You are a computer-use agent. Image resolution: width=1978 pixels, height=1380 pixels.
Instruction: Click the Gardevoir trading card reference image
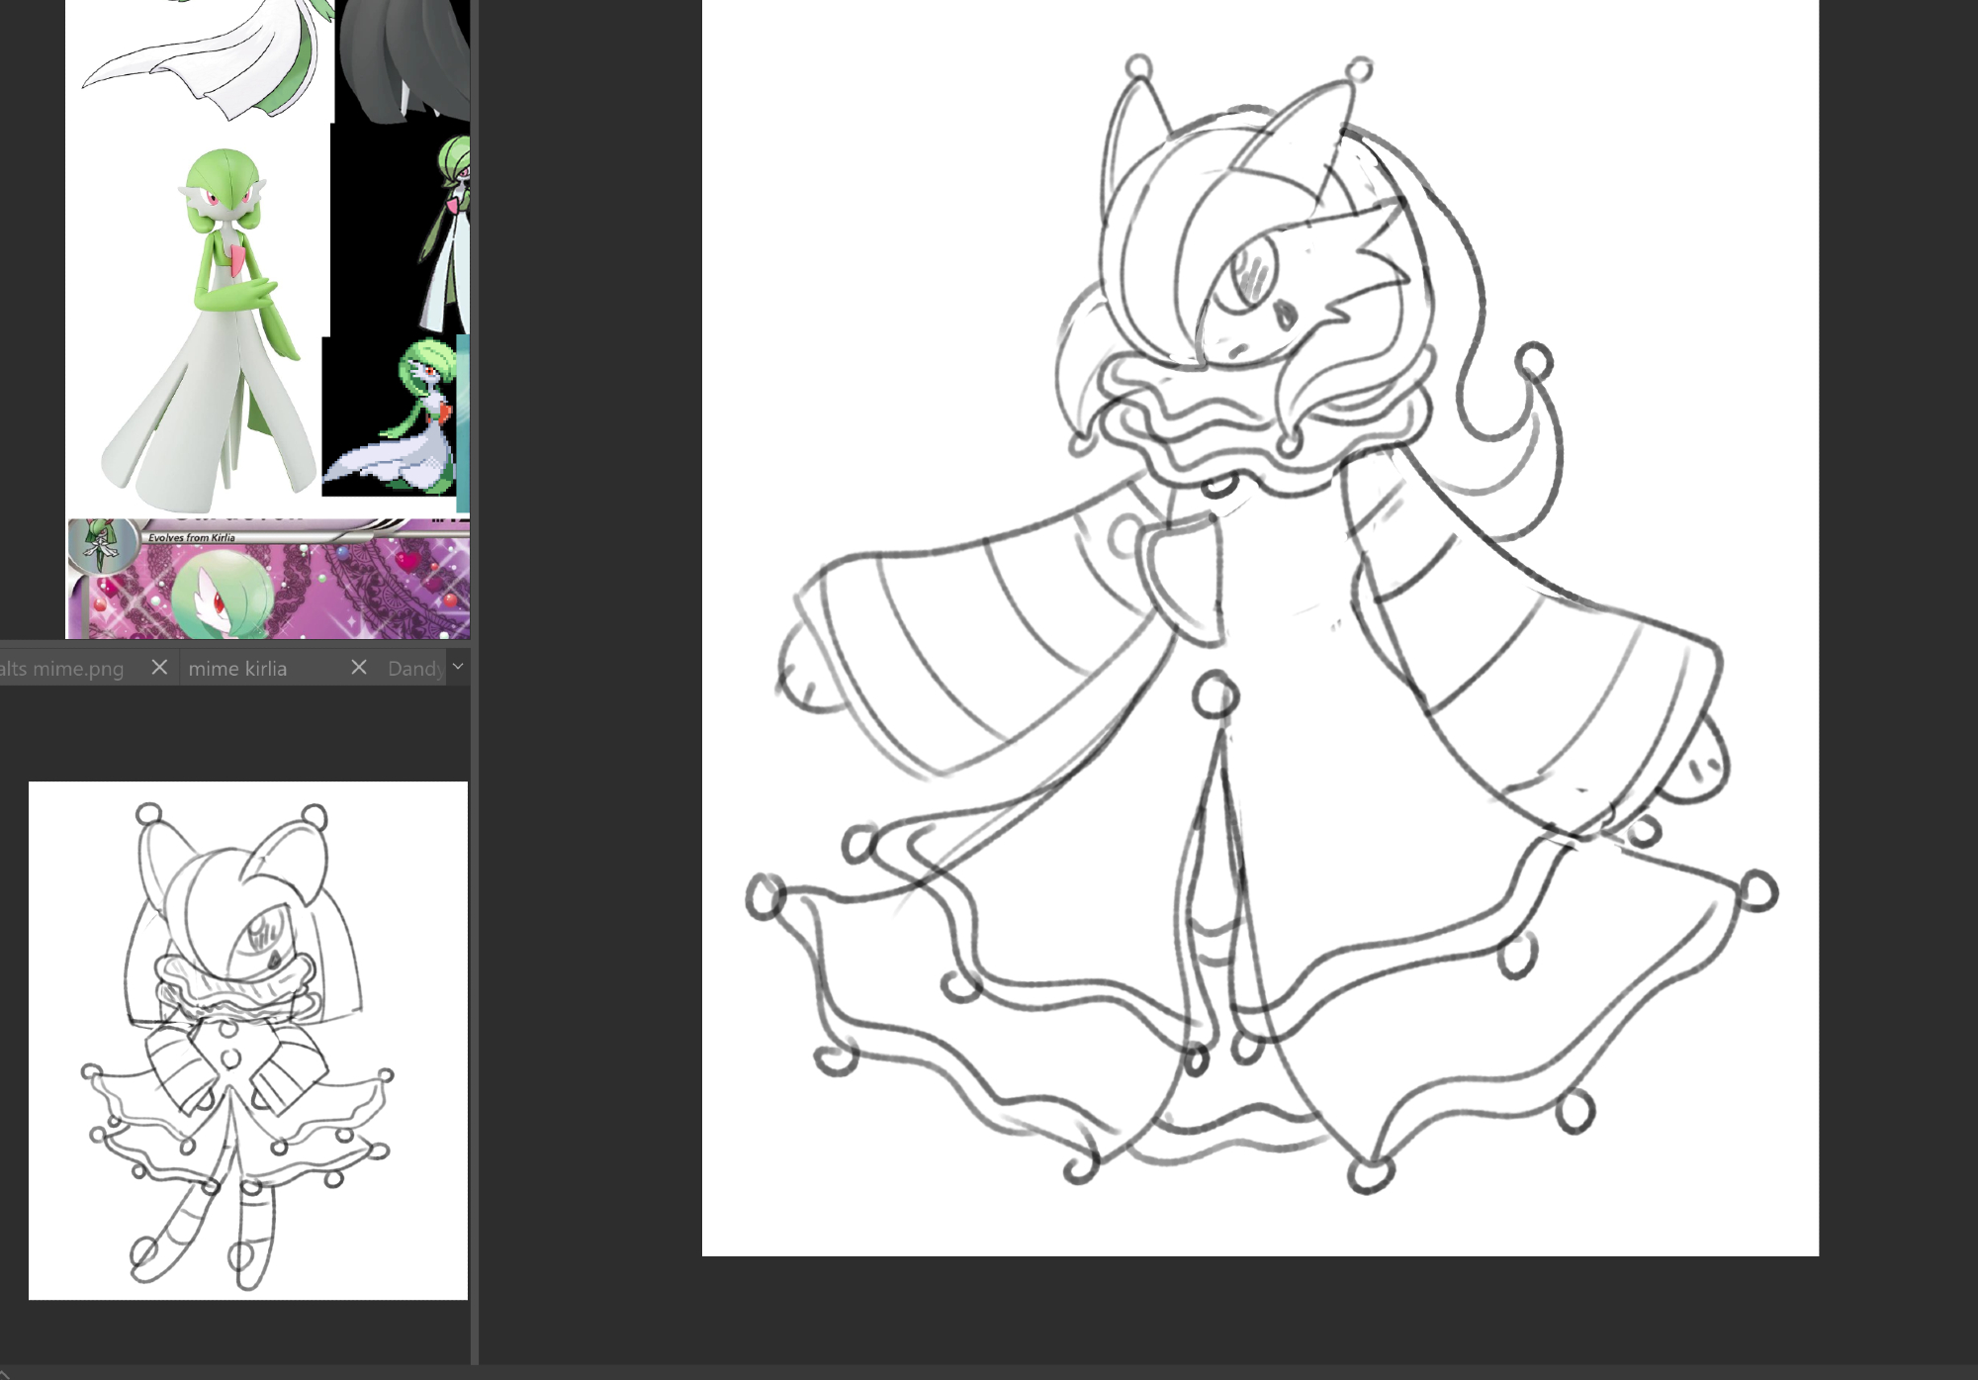(x=268, y=579)
